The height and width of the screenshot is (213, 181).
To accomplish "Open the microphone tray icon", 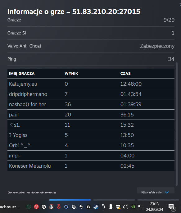I will [111, 207].
